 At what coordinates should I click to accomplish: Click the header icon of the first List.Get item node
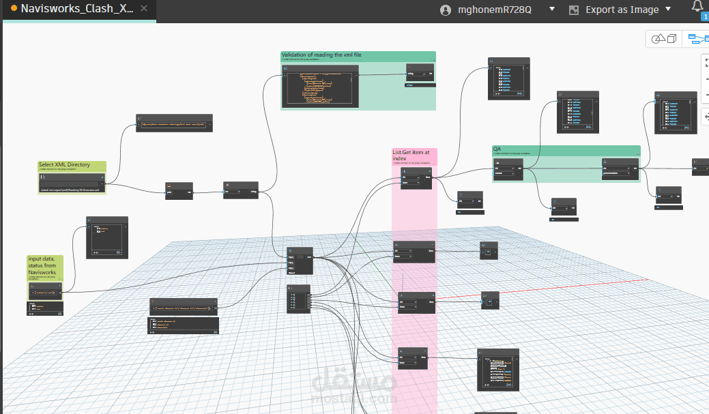[x=404, y=172]
